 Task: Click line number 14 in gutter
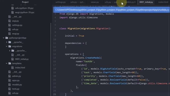click(x=55, y=54)
